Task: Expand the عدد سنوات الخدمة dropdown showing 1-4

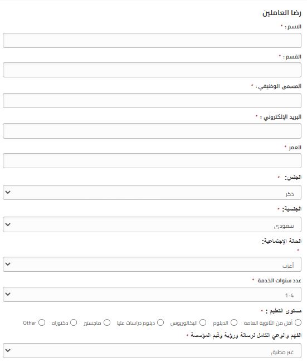Action: point(152,295)
